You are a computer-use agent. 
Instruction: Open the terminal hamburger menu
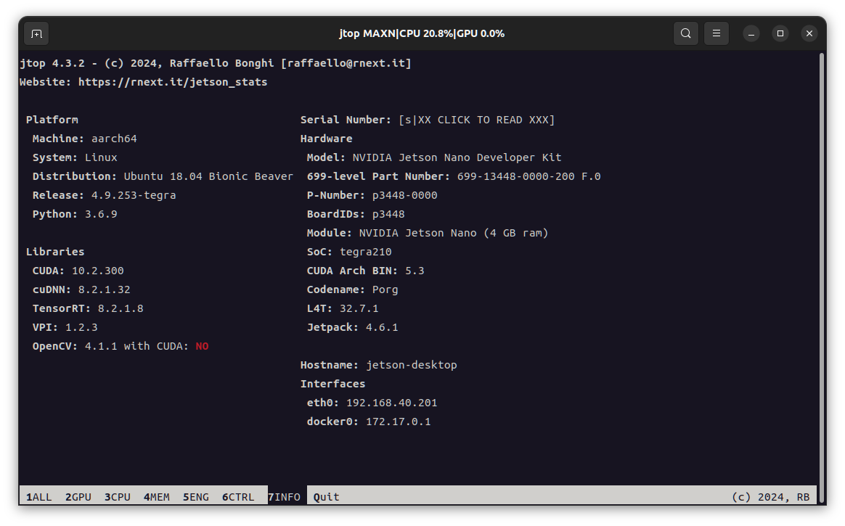[x=717, y=33]
